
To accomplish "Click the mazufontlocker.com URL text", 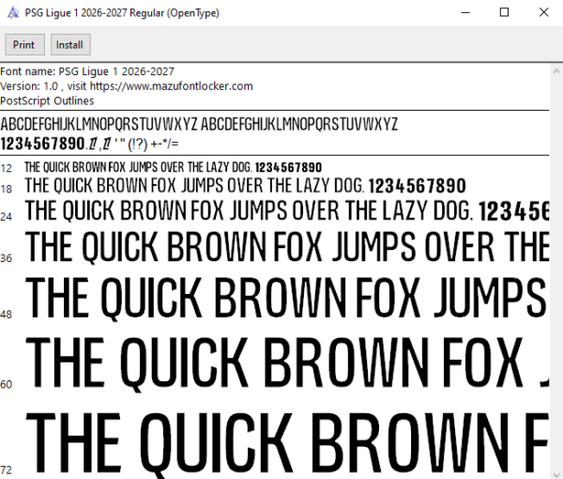I will [172, 86].
